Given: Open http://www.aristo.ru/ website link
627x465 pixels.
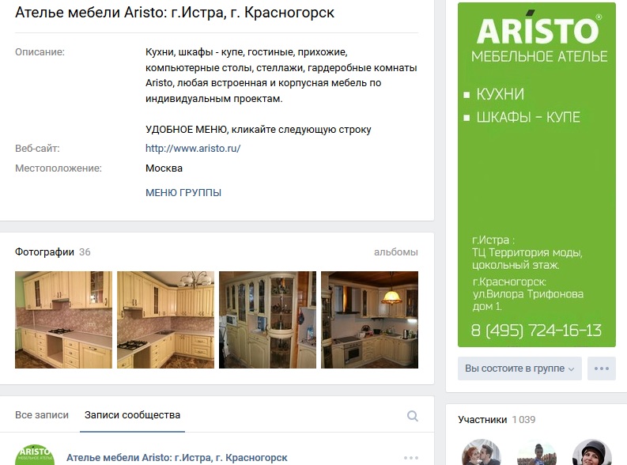Looking at the screenshot, I should pyautogui.click(x=193, y=149).
